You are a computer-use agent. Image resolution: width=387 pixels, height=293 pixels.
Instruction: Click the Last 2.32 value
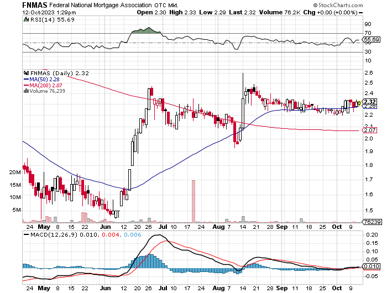(242, 12)
